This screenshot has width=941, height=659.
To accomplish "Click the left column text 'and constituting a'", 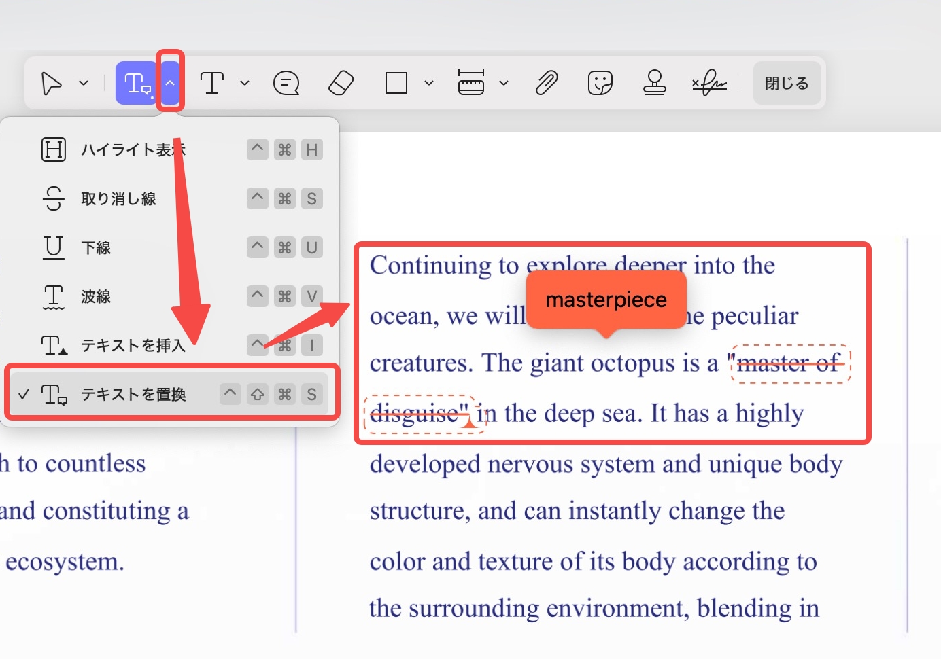I will [95, 511].
